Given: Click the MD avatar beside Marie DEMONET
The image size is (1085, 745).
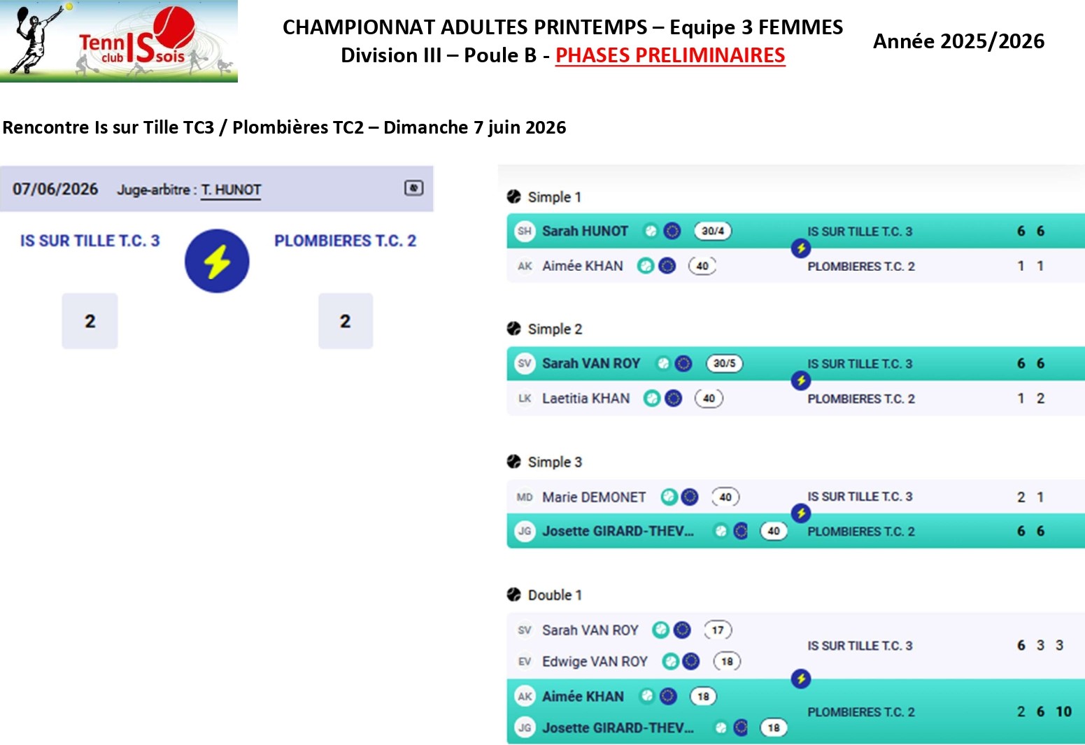Looking at the screenshot, I should (525, 497).
